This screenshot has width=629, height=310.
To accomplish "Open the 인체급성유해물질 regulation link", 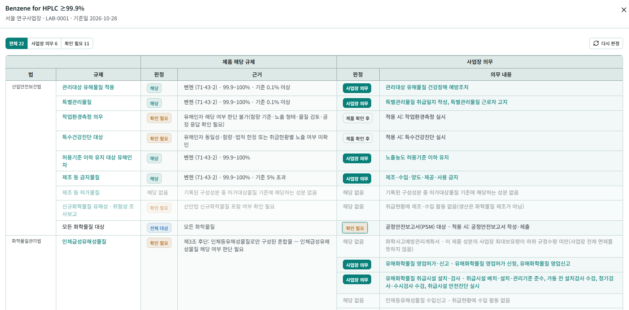I will pyautogui.click(x=84, y=241).
